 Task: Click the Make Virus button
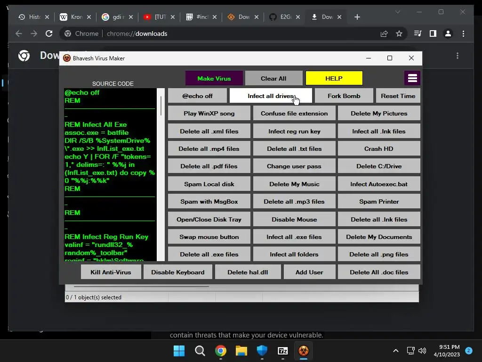click(x=214, y=78)
